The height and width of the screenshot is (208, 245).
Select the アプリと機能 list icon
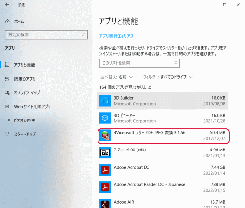[7, 65]
